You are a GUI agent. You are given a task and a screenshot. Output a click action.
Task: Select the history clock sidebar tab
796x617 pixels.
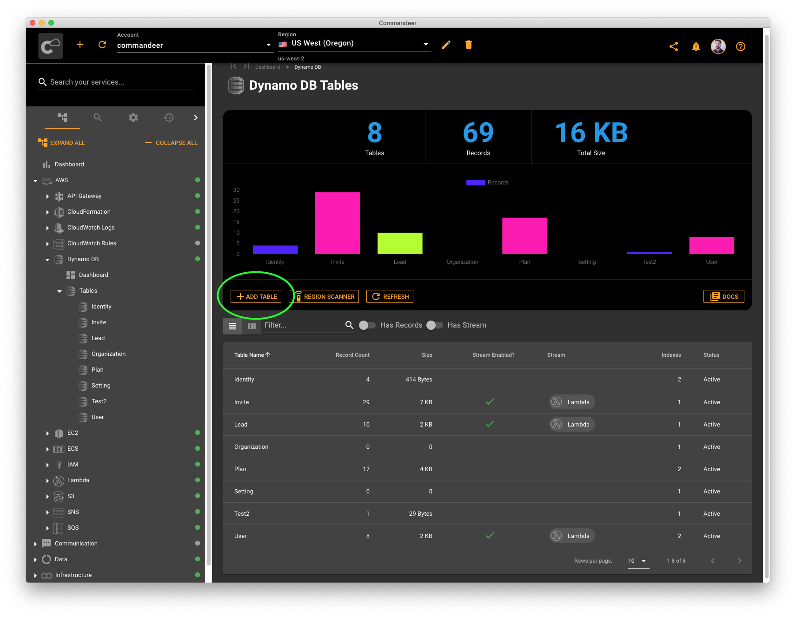[x=169, y=118]
